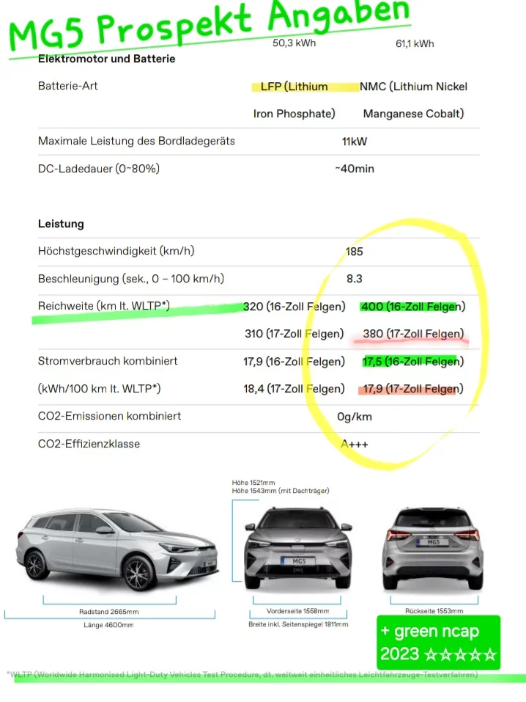Click the A+++ efficiency class value
The width and height of the screenshot is (526, 702).
click(x=355, y=444)
